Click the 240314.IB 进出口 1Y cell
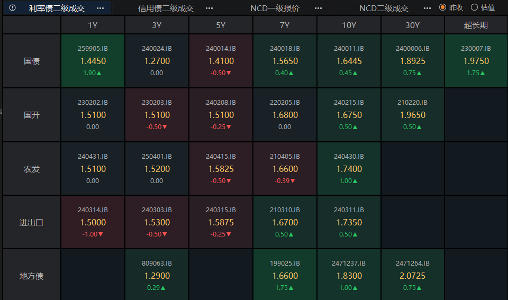 point(93,222)
